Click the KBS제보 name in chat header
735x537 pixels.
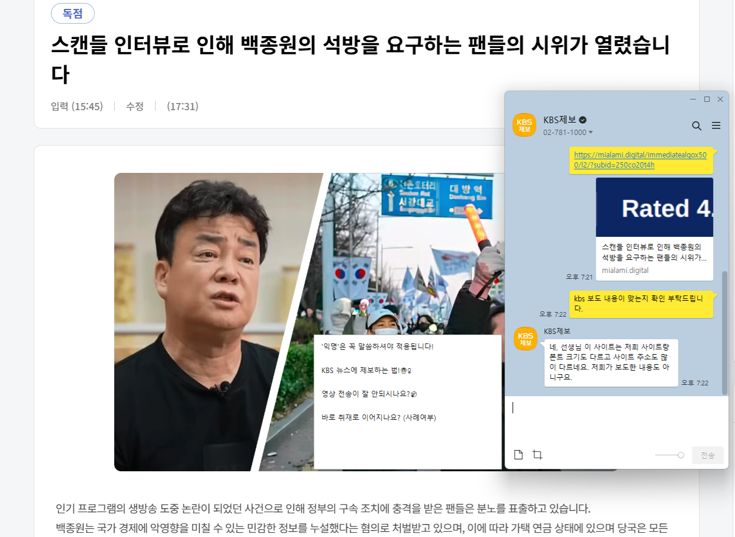560,120
